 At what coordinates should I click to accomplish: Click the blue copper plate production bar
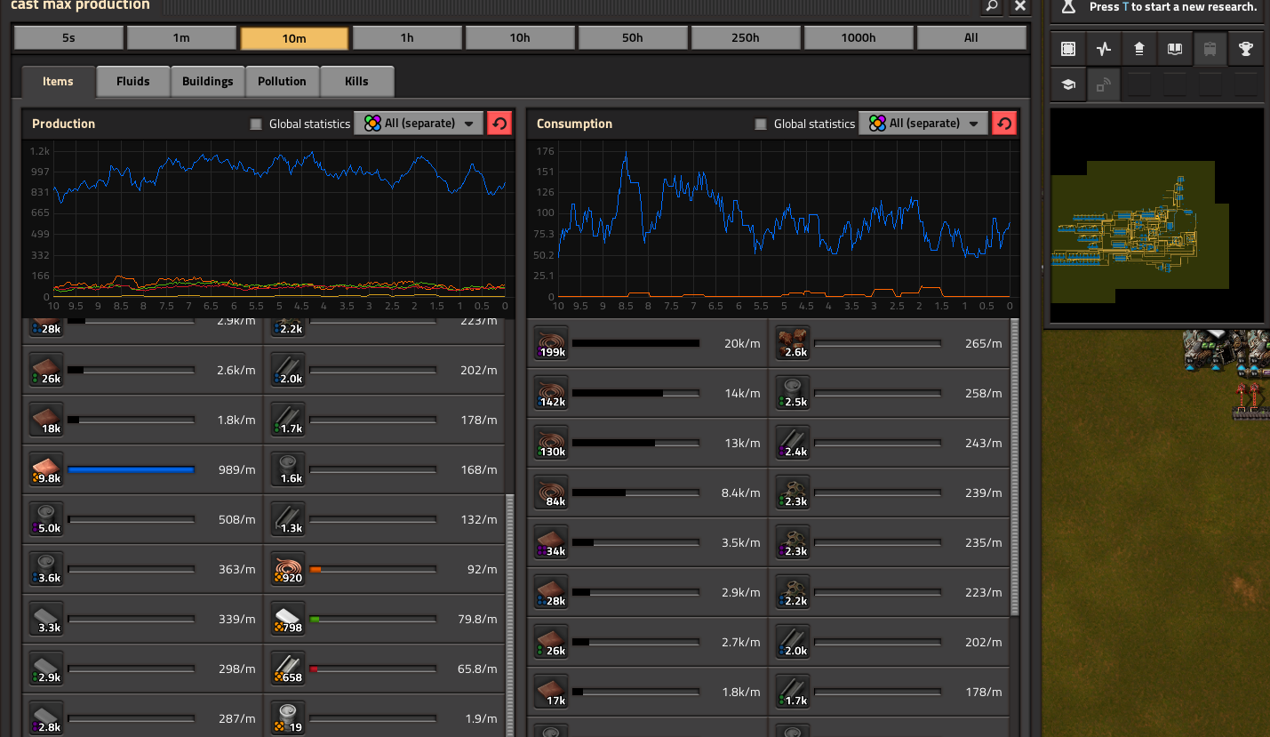[x=131, y=469]
